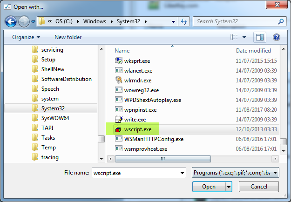Select the Temp folder in sidebar
The height and width of the screenshot is (202, 291).
pos(48,148)
